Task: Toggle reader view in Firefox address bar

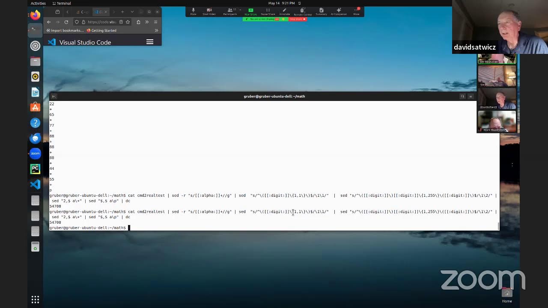Action: (121, 22)
